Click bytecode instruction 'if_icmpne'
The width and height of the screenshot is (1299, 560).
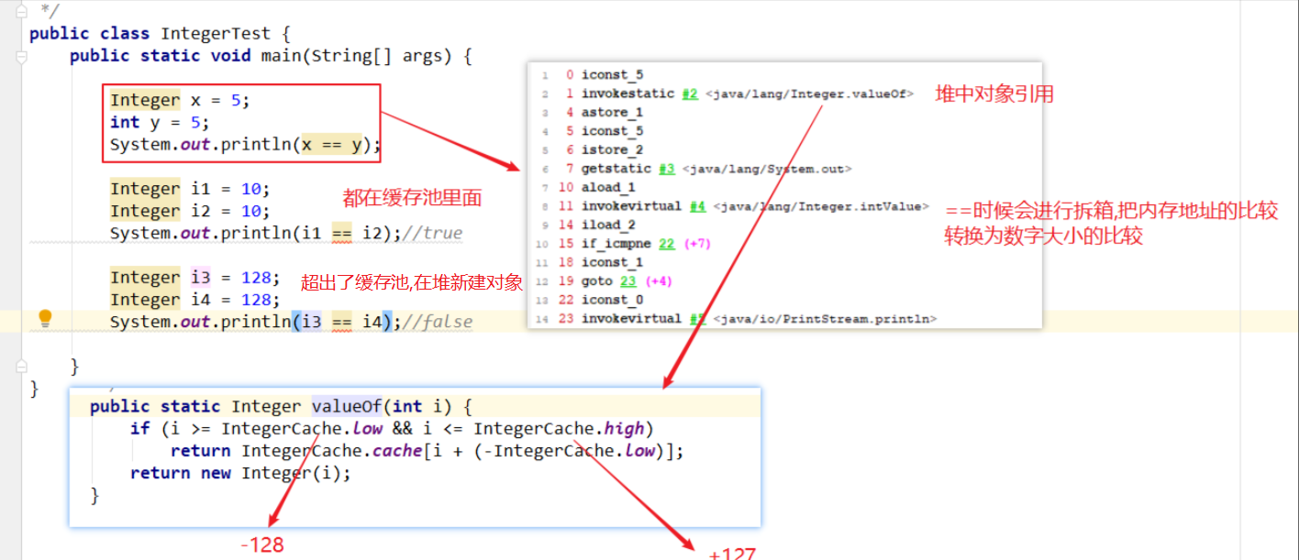tap(616, 244)
